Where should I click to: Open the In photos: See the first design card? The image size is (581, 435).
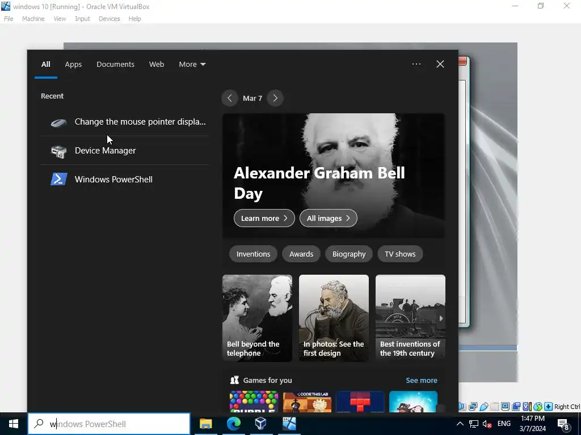[x=334, y=318]
